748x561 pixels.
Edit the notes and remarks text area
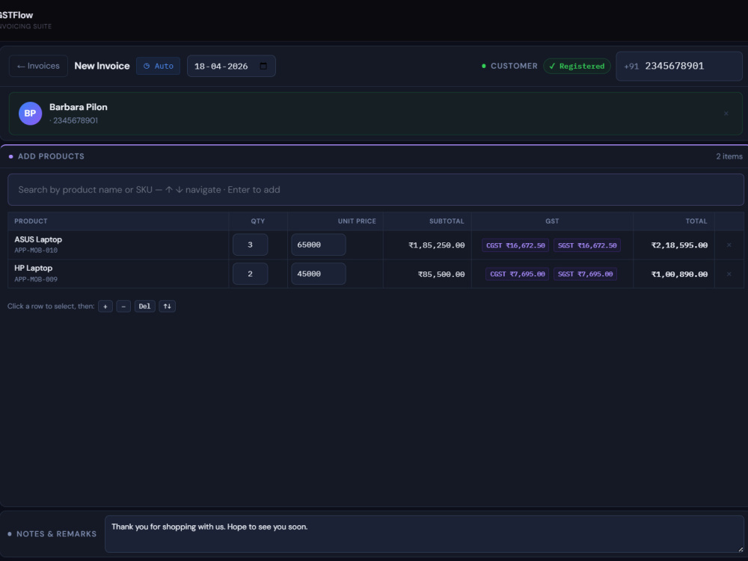(425, 534)
